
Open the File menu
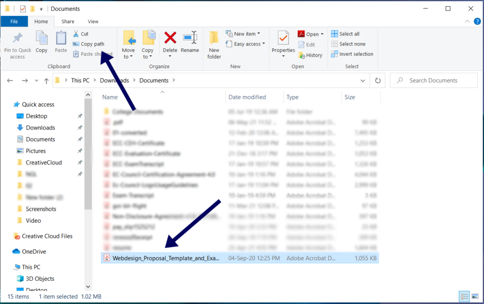click(14, 21)
